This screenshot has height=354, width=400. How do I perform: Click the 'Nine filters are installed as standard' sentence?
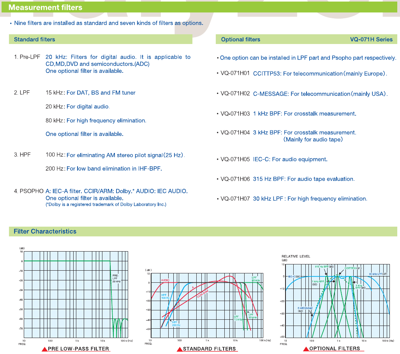[x=109, y=23]
